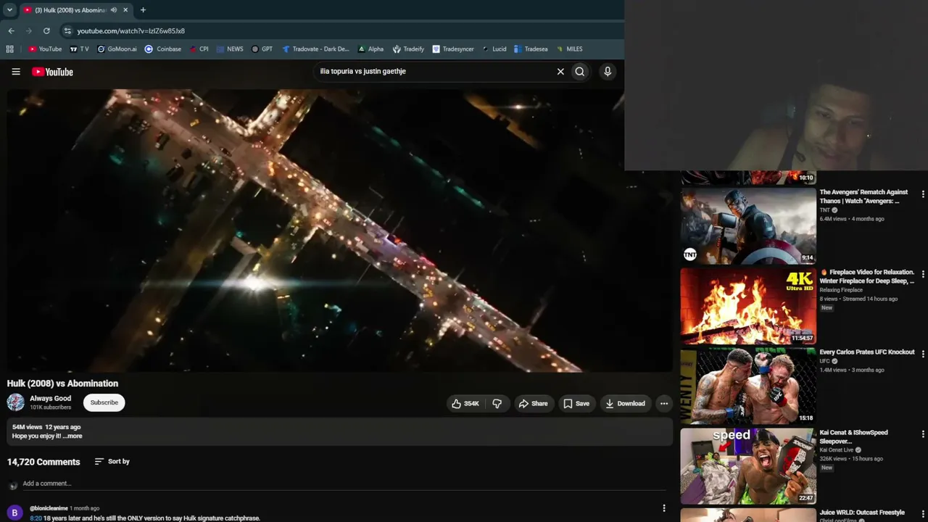Viewport: 928px width, 522px height.
Task: Open the Alpha bookmark
Action: [370, 49]
